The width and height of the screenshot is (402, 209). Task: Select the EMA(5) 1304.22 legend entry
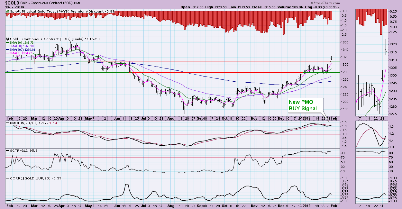pos(21,53)
